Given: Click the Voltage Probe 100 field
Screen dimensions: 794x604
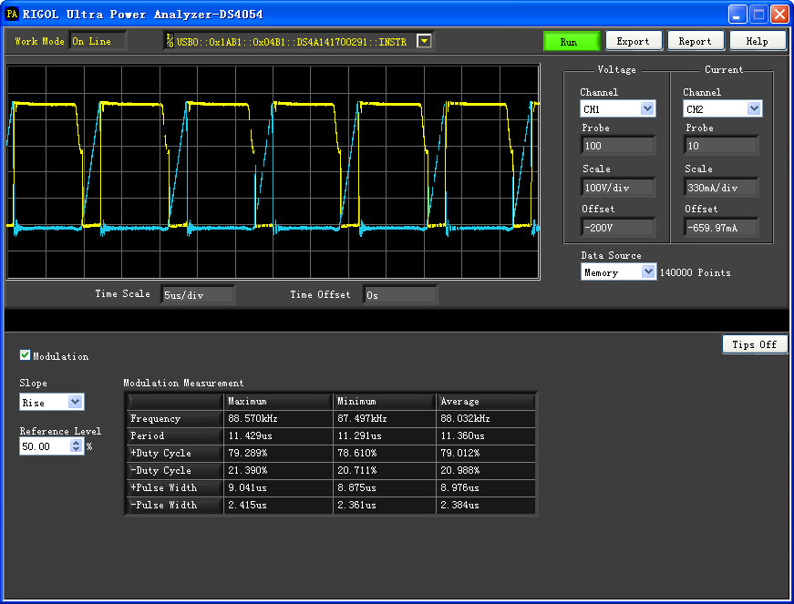Looking at the screenshot, I should [x=618, y=146].
